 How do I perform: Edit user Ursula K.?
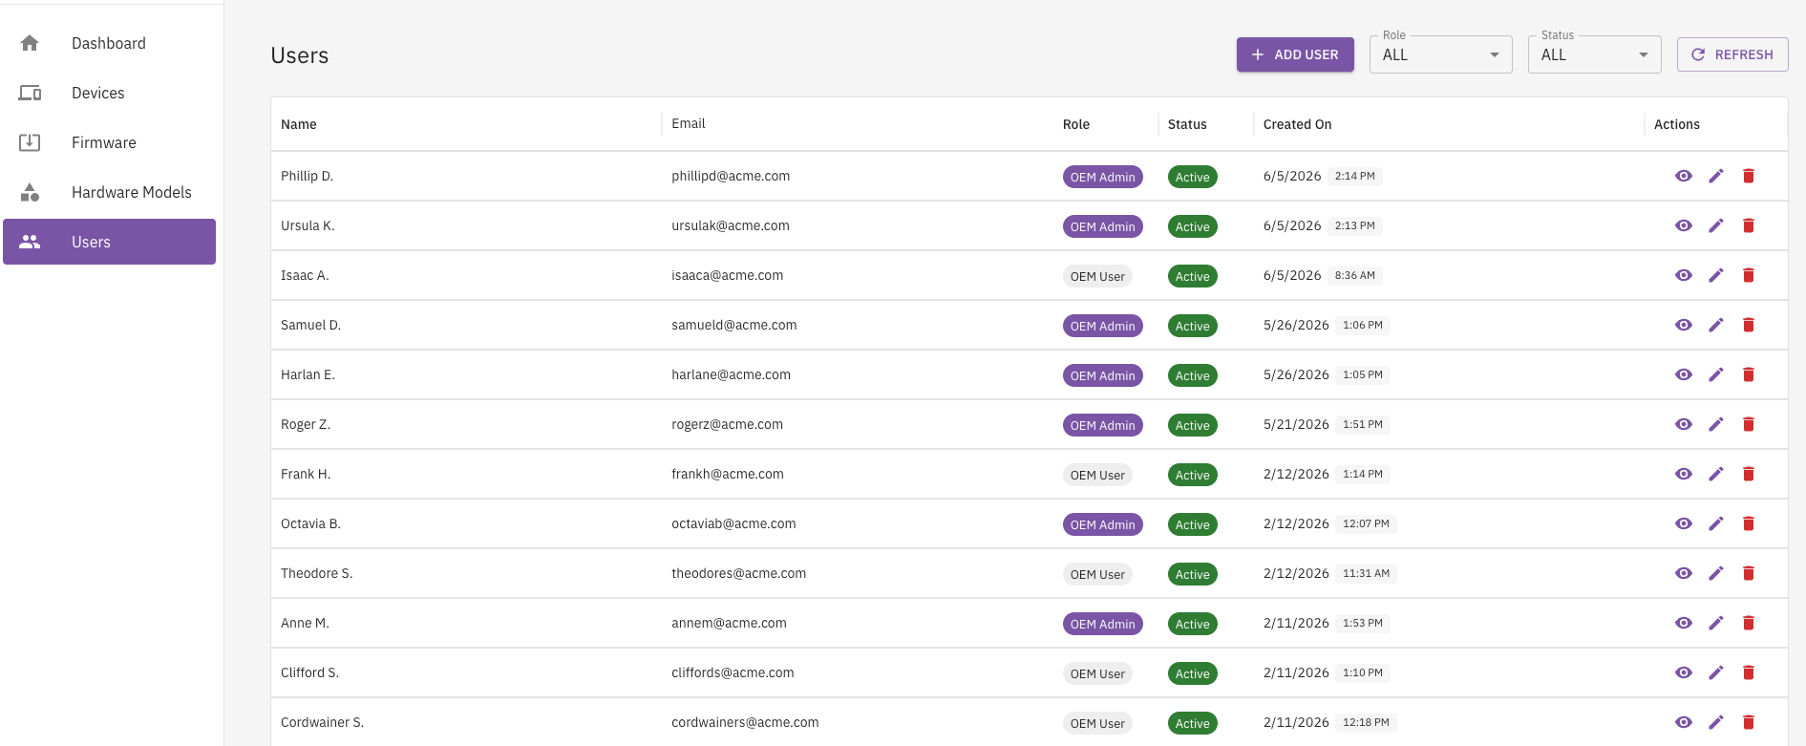point(1716,225)
